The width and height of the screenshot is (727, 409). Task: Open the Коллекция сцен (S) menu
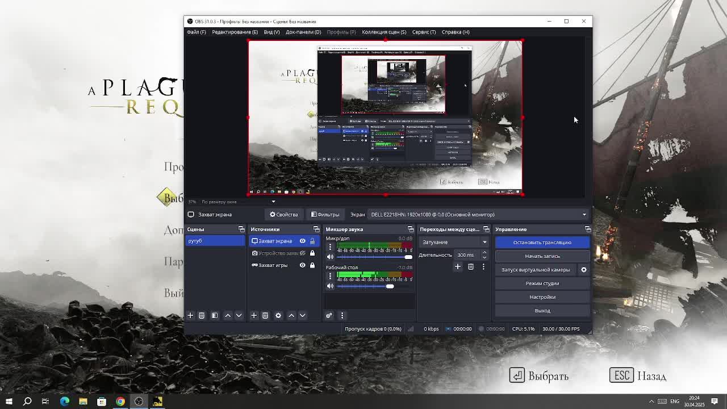[384, 32]
